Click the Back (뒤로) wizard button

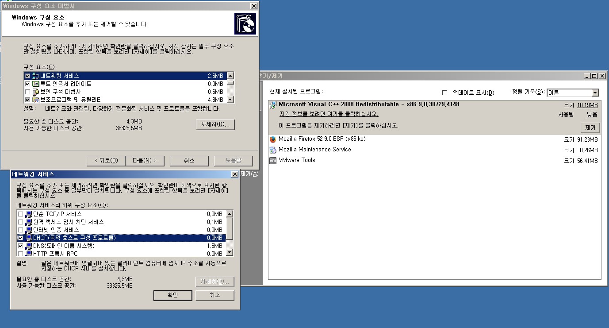coord(106,160)
